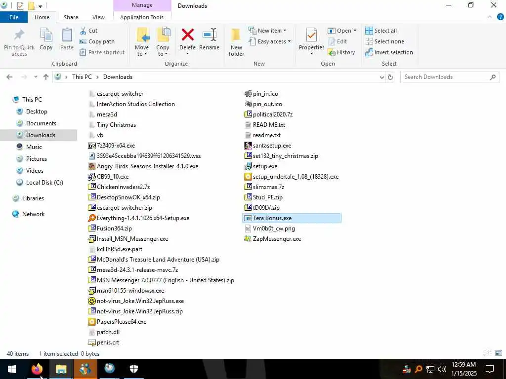Open Windows Security shield on taskbar

(x=133, y=369)
